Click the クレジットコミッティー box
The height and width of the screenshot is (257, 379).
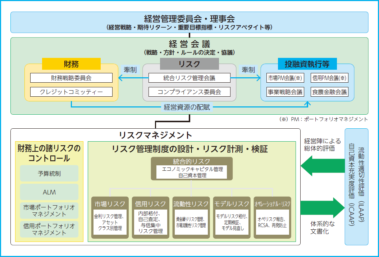point(71,92)
